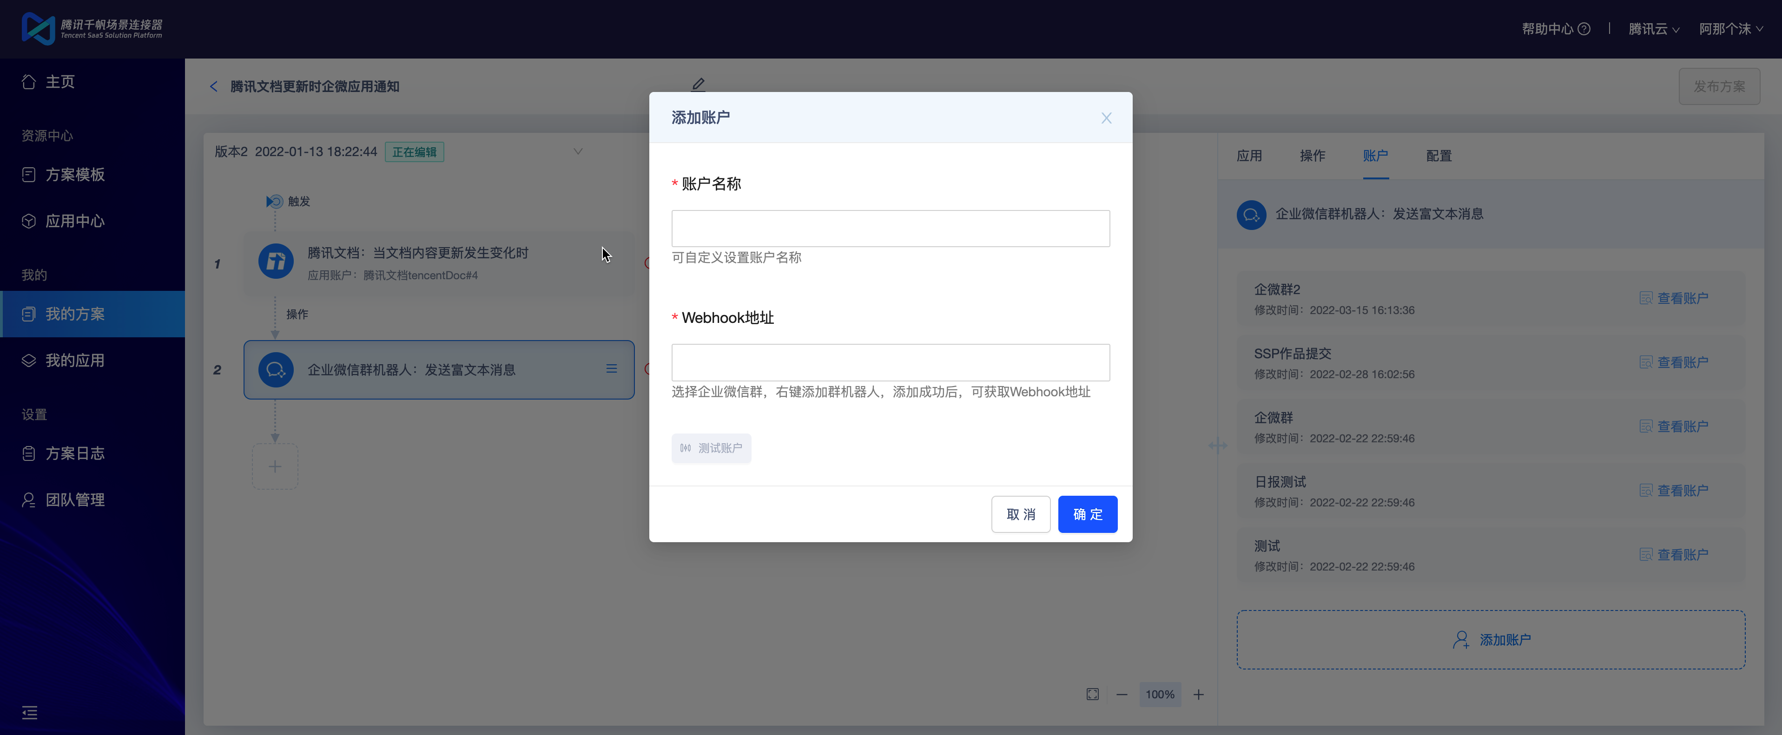Viewport: 1782px width, 735px height.
Task: Close the 添加账户 dialog
Action: pos(1106,118)
